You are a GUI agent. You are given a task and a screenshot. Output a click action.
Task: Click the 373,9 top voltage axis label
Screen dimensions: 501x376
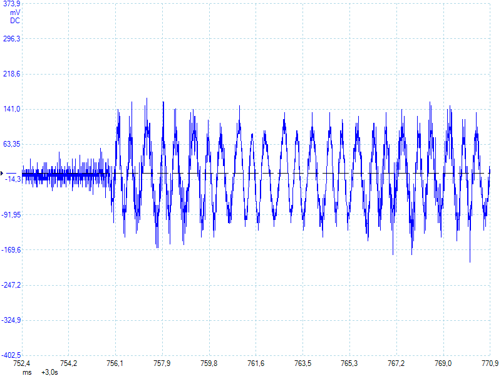[x=11, y=4]
